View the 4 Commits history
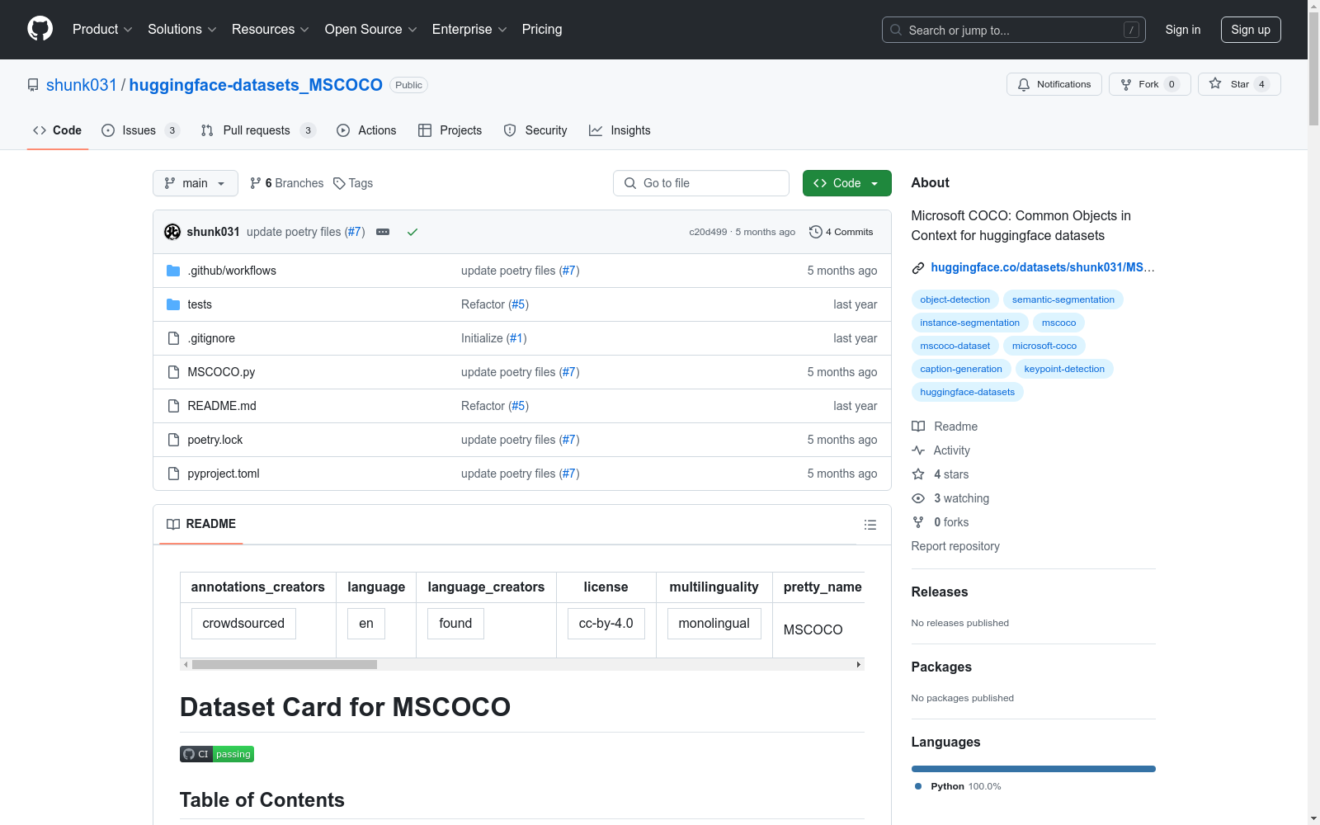The image size is (1320, 825). coord(841,232)
